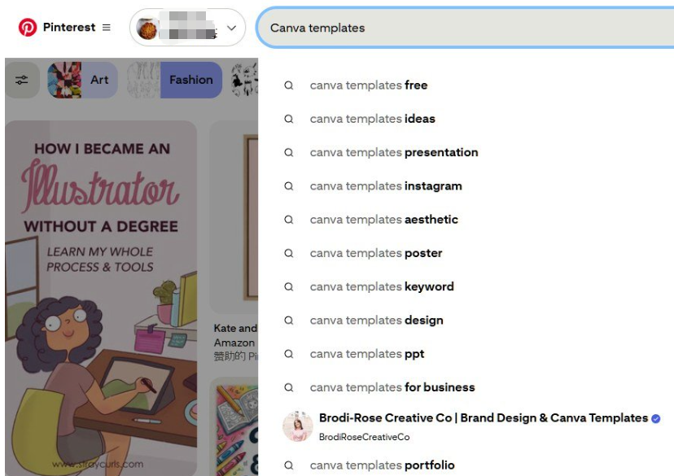Screen dimensions: 674x476
Task: Click the Pinterest wordmark text
Action: click(69, 28)
